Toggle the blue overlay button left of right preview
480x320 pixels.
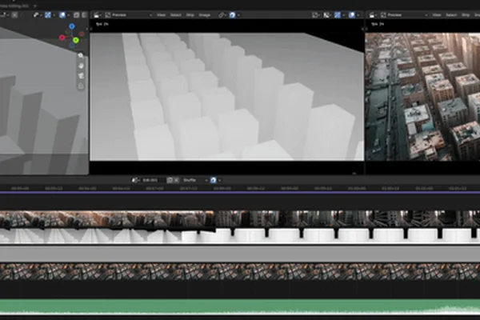click(351, 14)
